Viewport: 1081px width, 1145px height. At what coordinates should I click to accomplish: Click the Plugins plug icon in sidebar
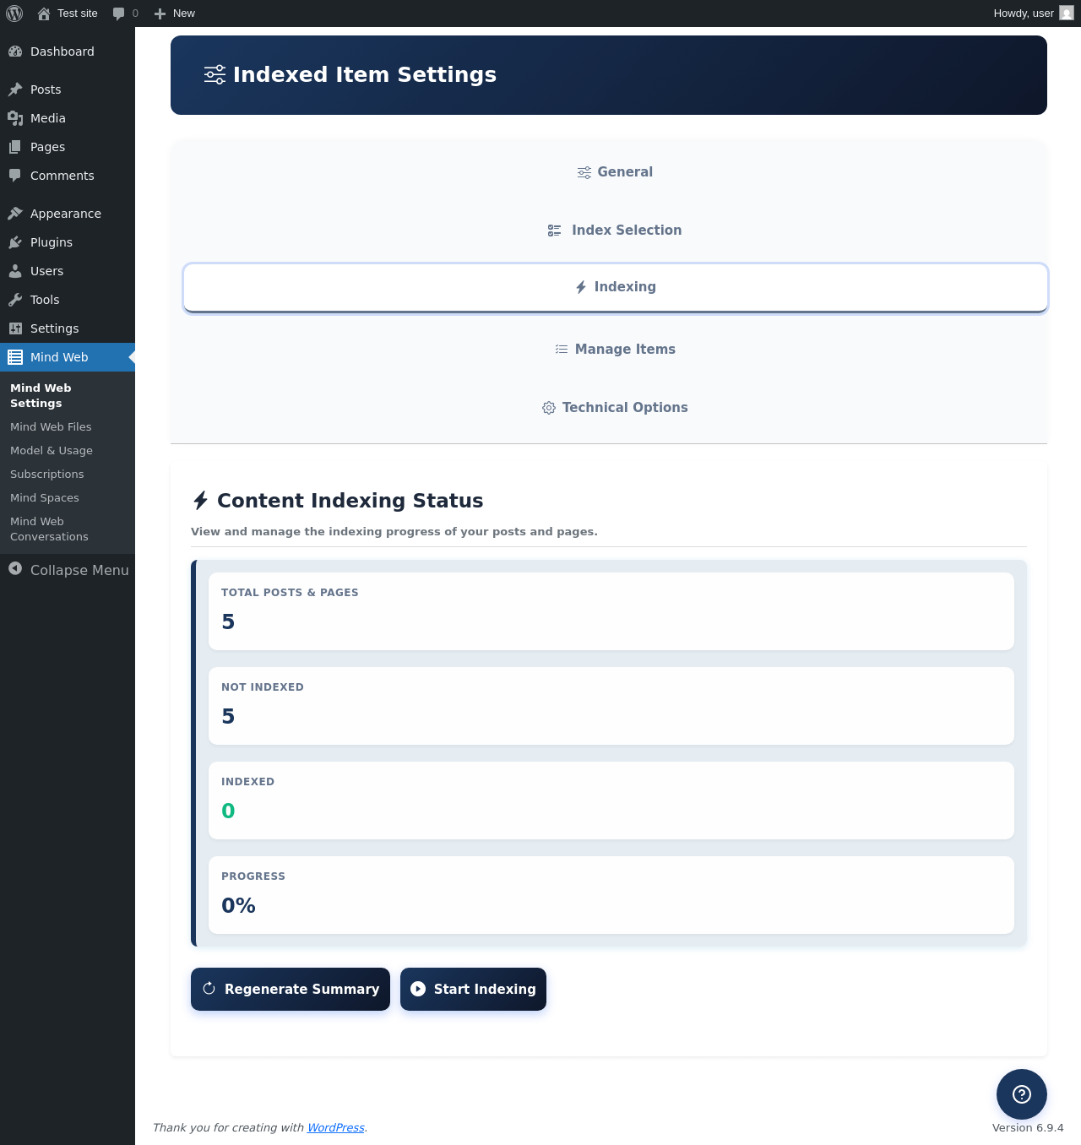point(15,242)
